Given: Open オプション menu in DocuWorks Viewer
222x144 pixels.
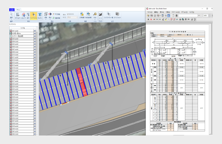Looking at the screenshot, I should click(184, 12).
